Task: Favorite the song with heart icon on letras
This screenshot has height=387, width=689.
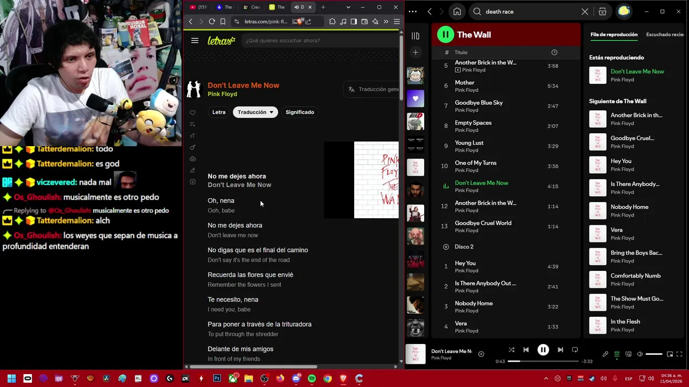Action: click(x=193, y=112)
